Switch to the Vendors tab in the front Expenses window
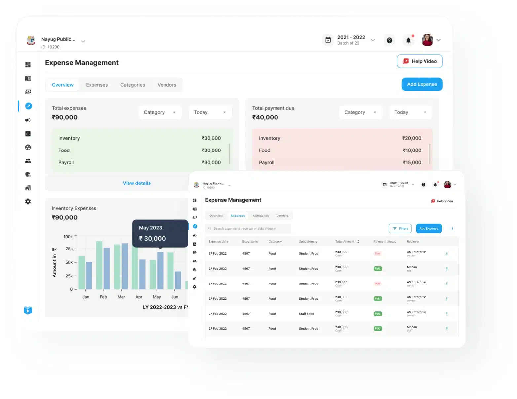The image size is (517, 399). pyautogui.click(x=282, y=216)
